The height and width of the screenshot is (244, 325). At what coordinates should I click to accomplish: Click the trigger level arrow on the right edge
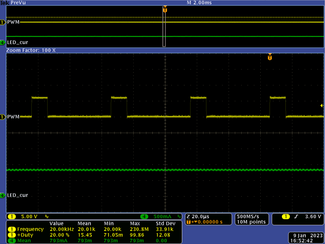point(321,105)
